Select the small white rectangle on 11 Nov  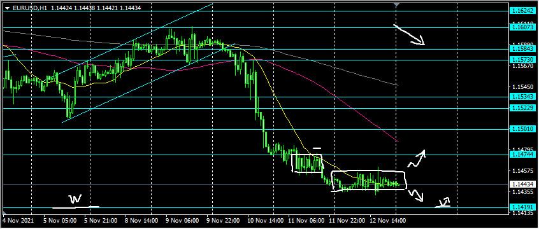[307, 163]
